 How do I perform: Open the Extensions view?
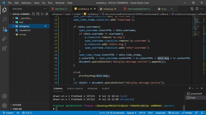[x=4, y=48]
